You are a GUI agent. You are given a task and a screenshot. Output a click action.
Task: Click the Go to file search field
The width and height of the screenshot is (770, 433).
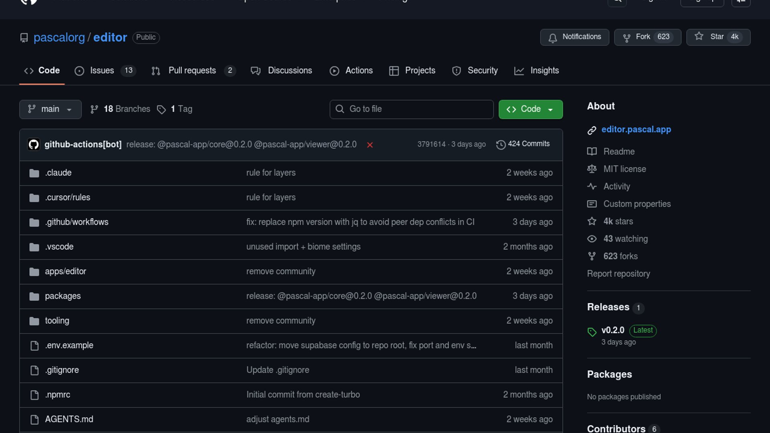411,109
